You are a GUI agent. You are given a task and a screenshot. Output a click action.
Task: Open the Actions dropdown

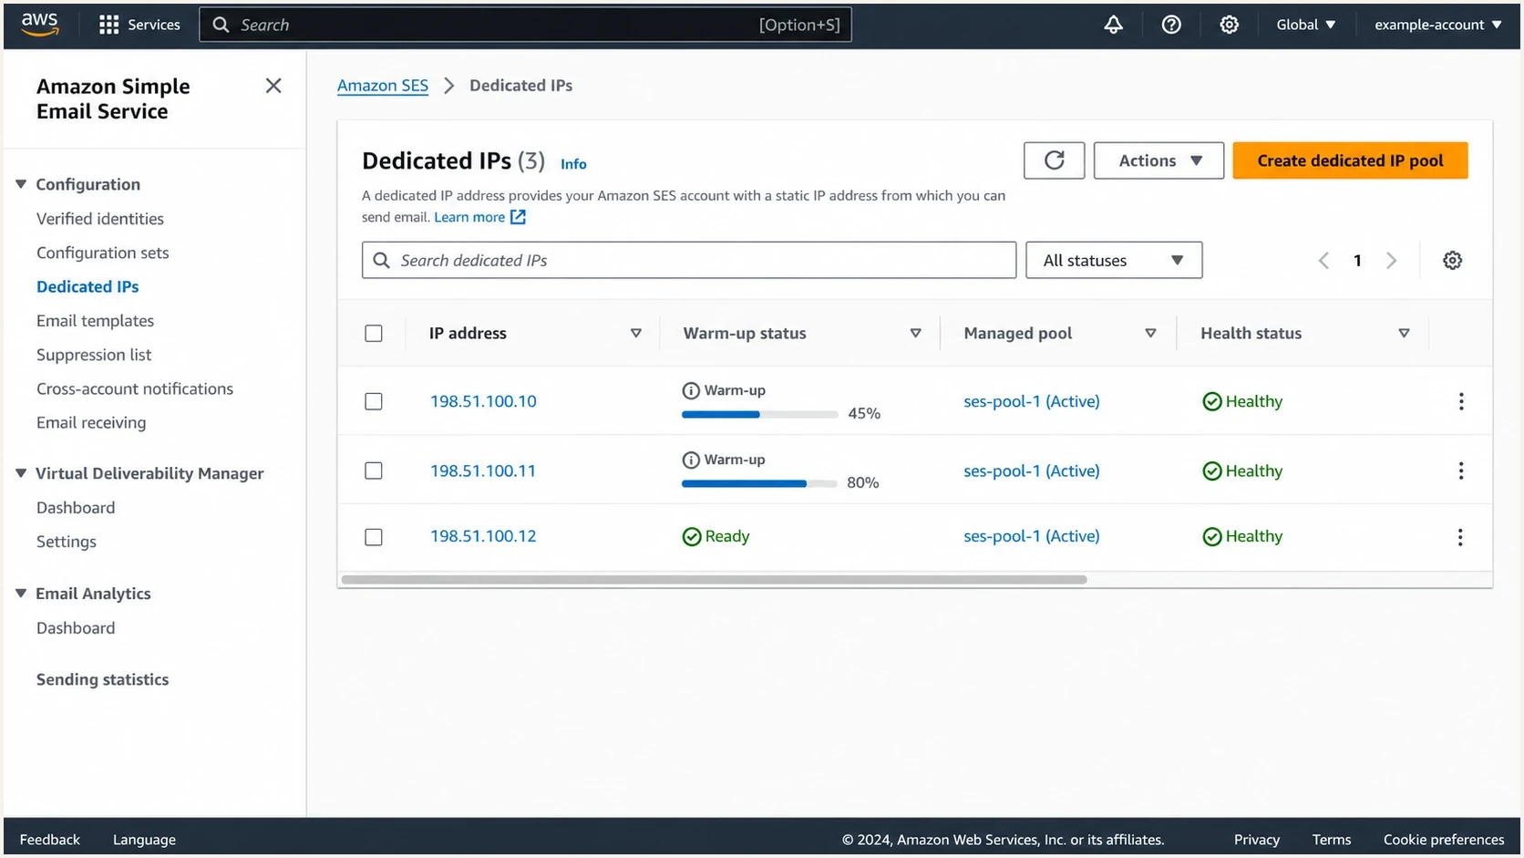point(1158,160)
